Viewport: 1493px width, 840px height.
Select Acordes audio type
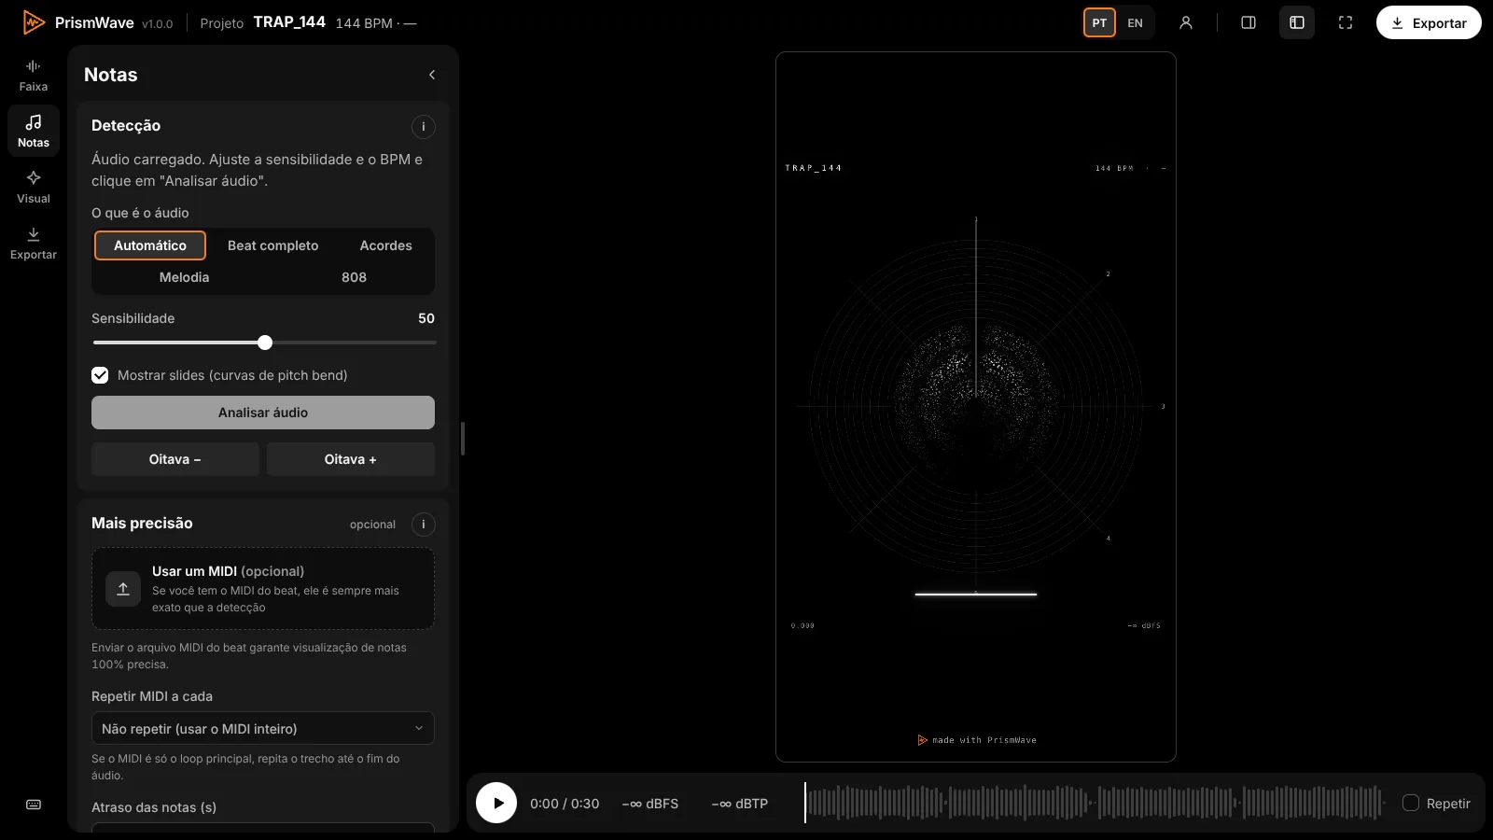[x=386, y=245]
